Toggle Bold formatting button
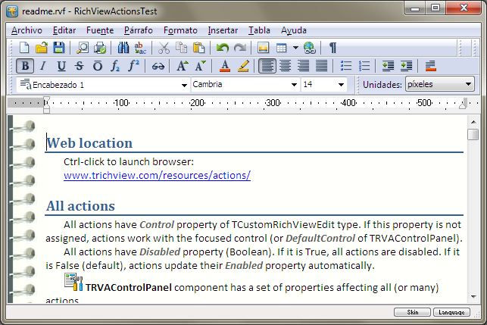487x325 pixels. [24, 66]
